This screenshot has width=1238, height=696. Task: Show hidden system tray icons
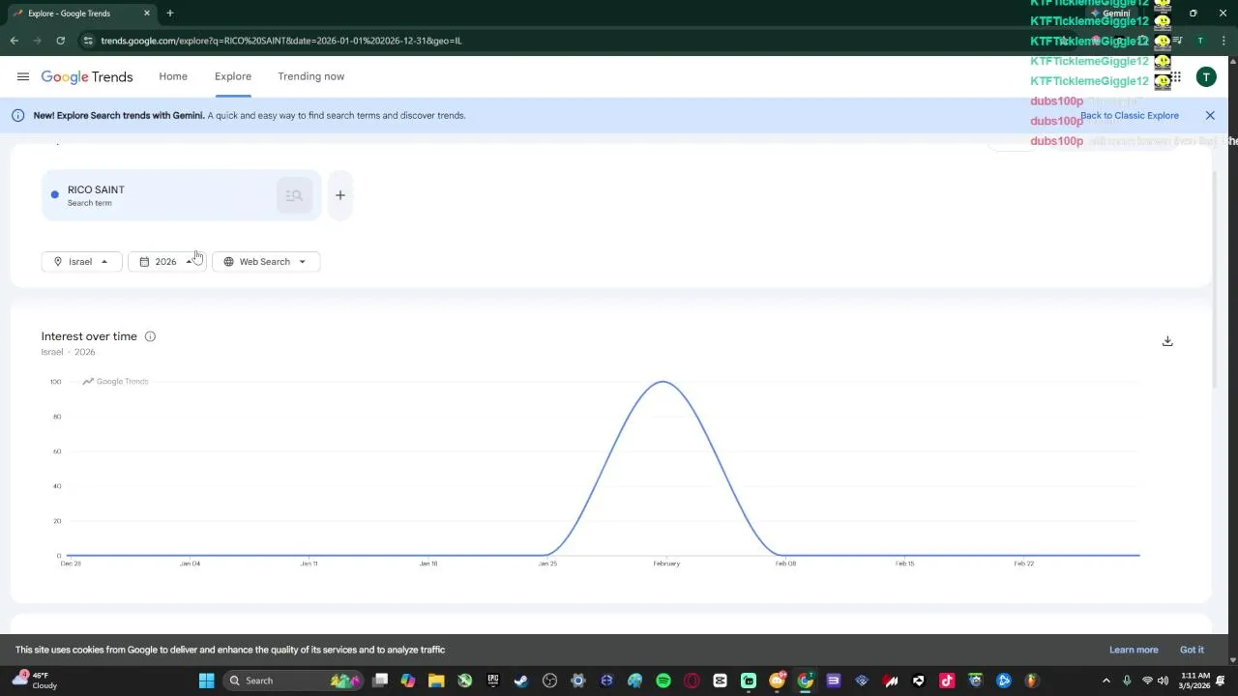[x=1106, y=681]
